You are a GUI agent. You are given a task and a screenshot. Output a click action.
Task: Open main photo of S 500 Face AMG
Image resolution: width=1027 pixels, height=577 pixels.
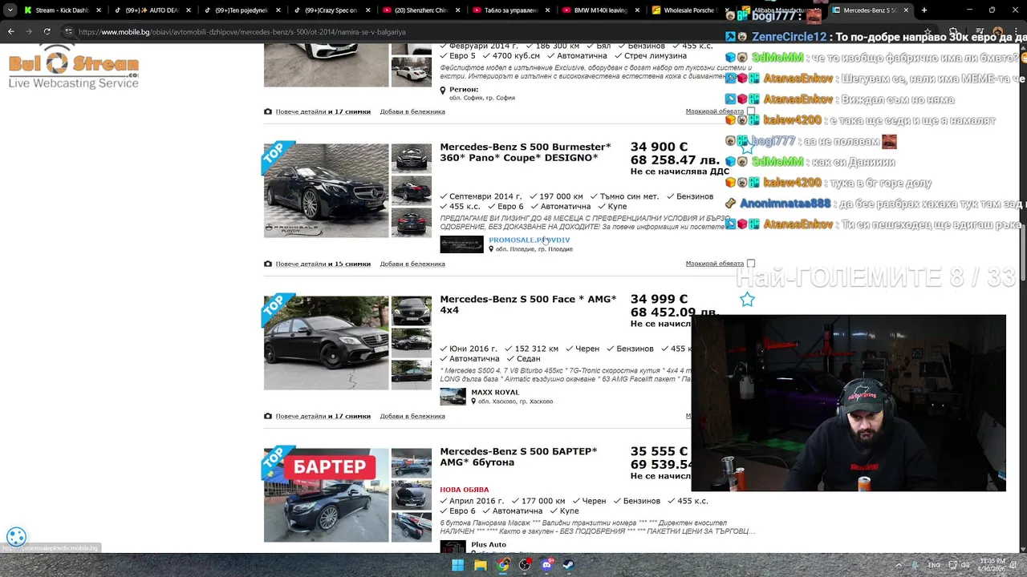coord(326,343)
